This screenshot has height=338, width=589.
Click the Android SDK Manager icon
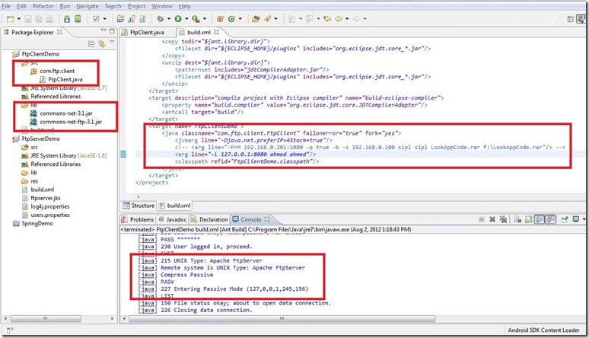coord(67,19)
